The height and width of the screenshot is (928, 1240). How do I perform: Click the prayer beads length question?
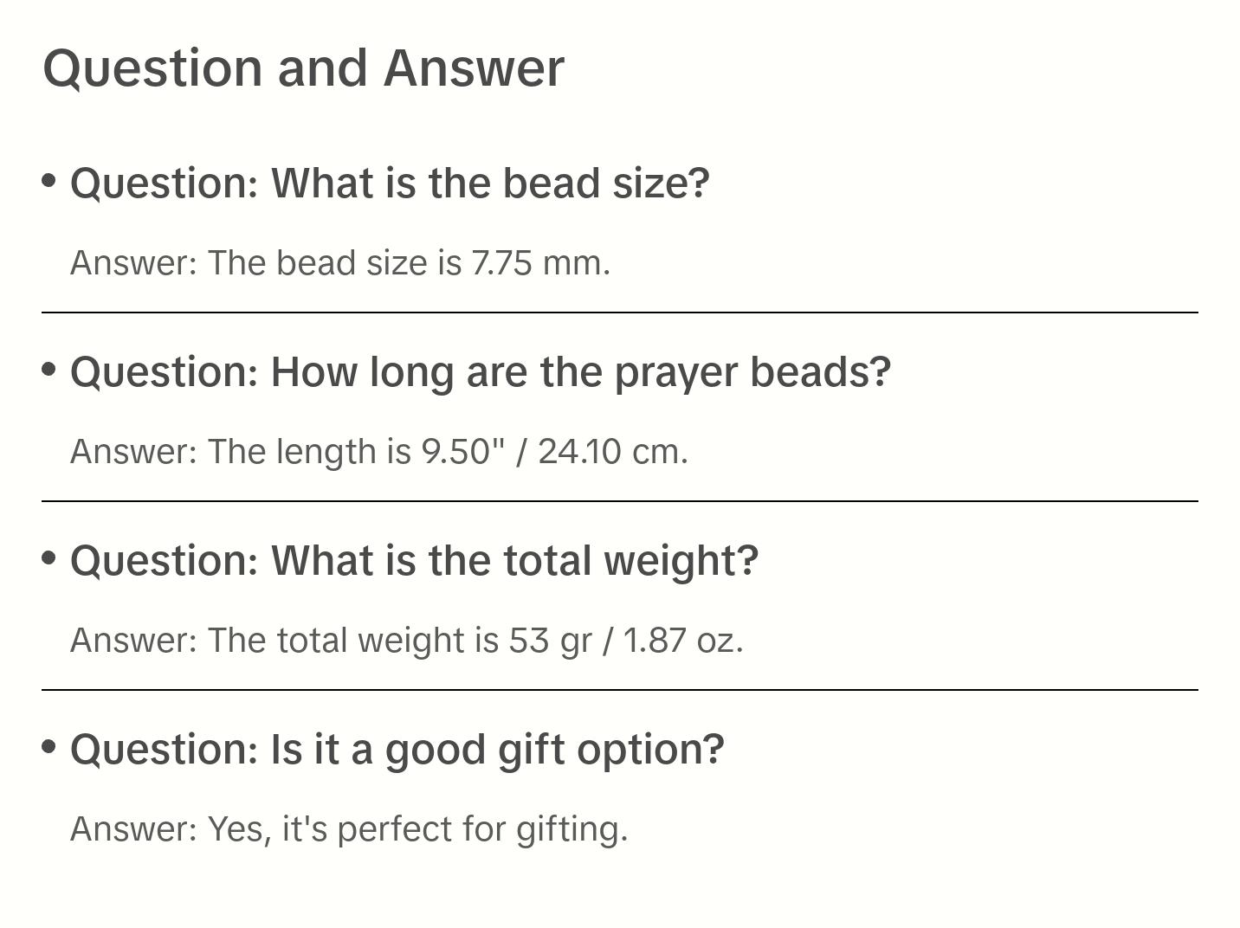coord(481,372)
